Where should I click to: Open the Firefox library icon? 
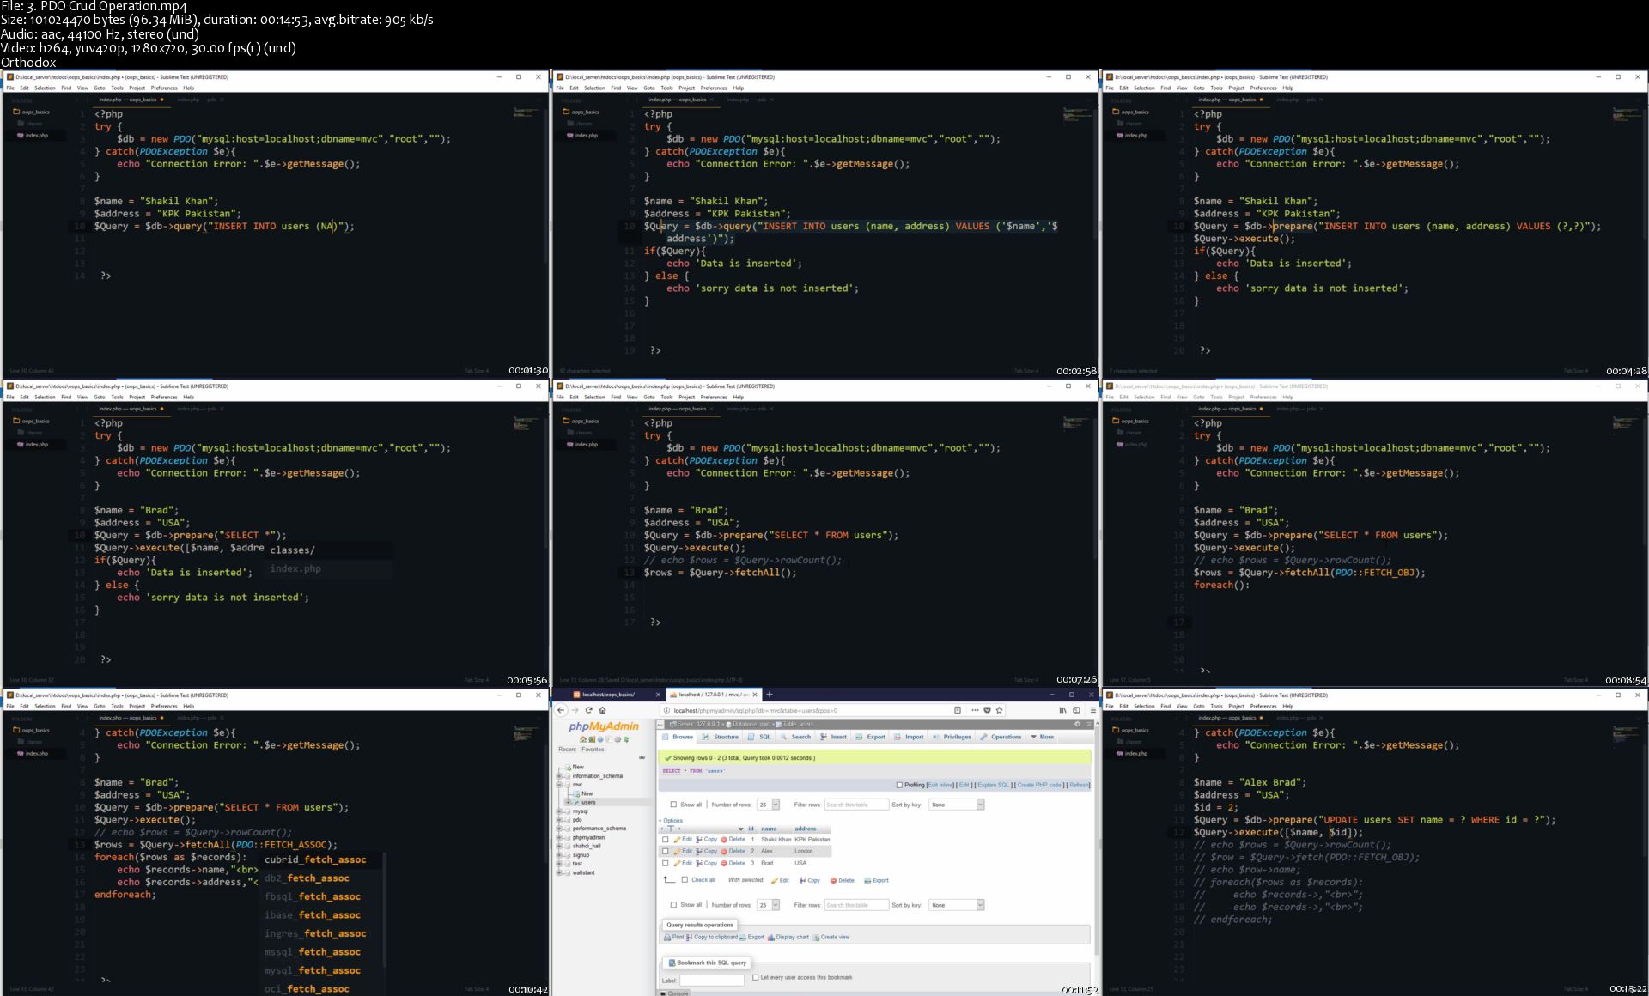(x=1062, y=710)
